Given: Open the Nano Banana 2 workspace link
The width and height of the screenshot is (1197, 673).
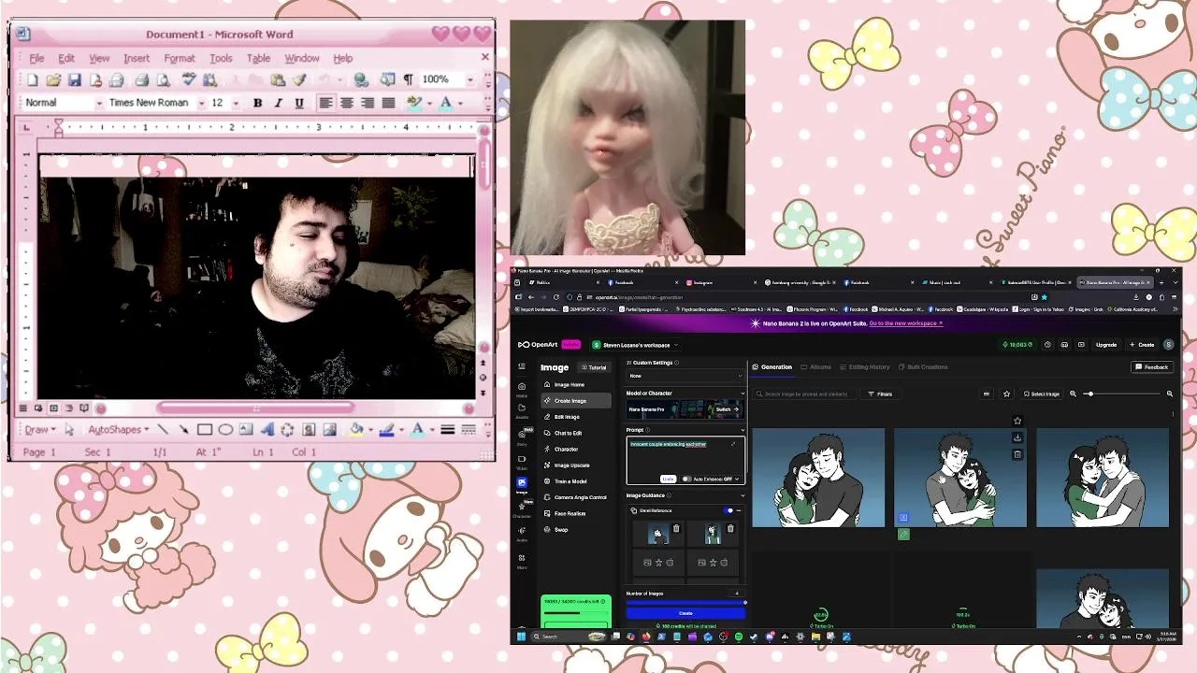Looking at the screenshot, I should [x=905, y=323].
